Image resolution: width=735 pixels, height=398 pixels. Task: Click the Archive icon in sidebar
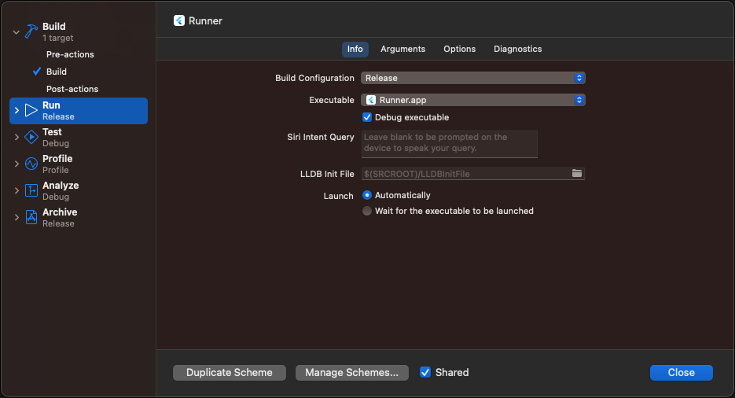point(31,217)
